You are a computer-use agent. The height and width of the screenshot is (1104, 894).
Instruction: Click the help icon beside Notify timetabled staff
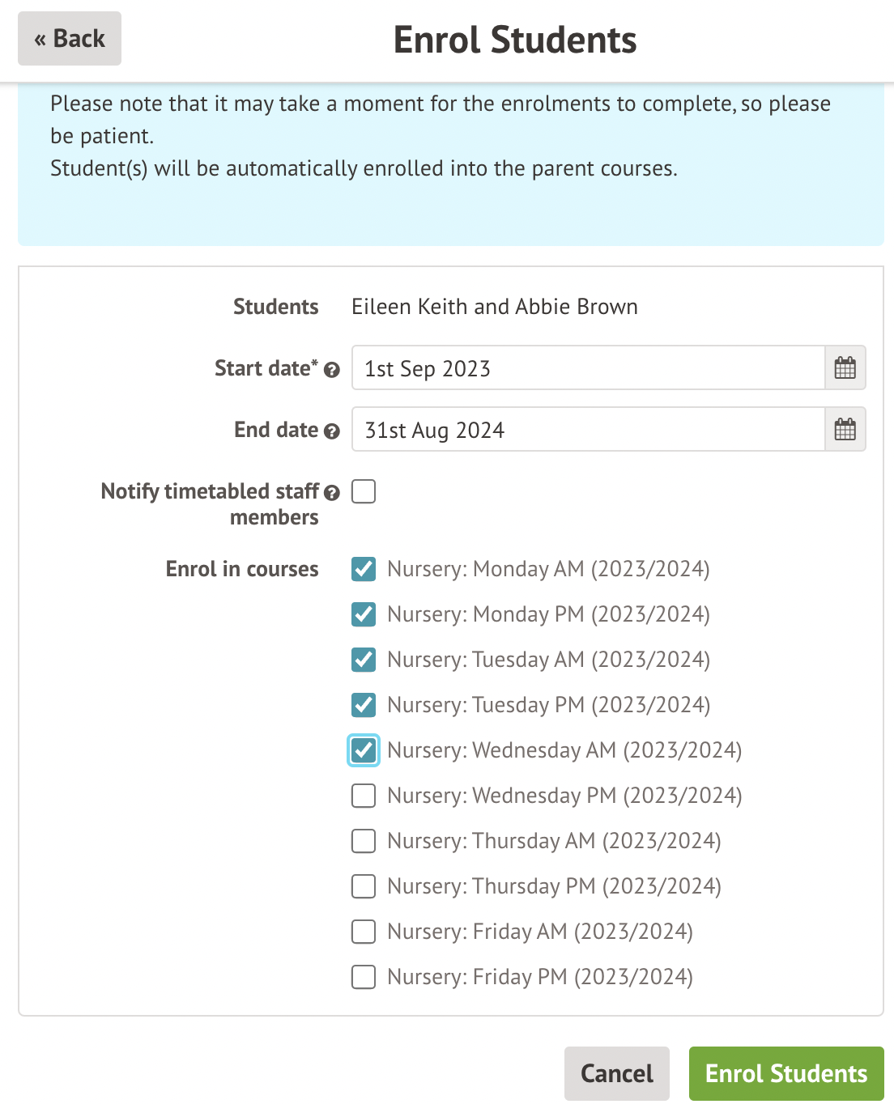pos(331,492)
